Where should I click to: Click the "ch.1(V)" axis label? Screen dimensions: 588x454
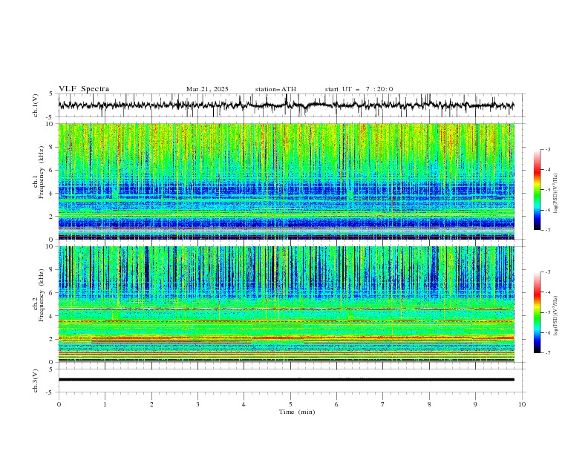click(36, 105)
